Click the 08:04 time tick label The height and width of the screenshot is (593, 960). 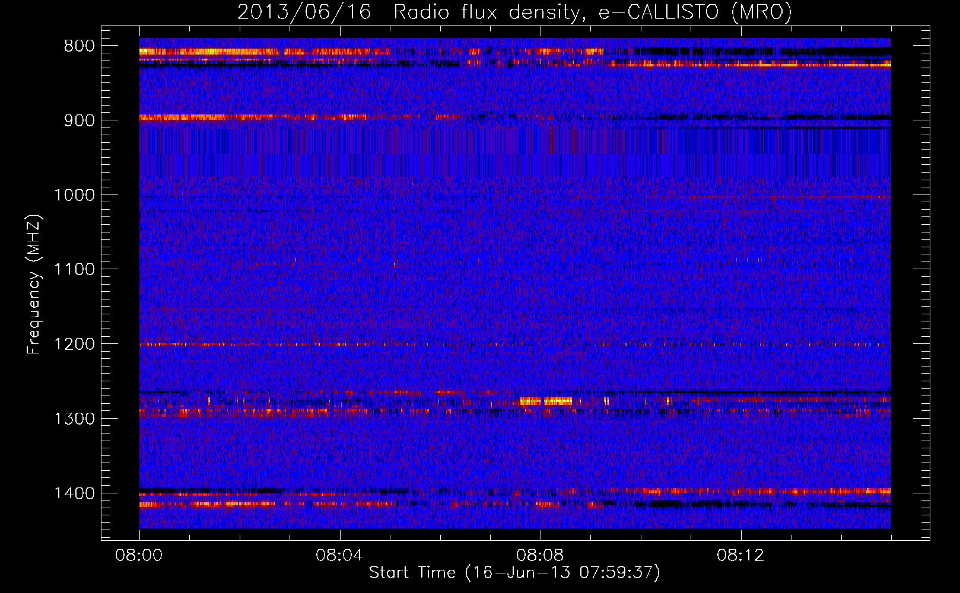340,556
